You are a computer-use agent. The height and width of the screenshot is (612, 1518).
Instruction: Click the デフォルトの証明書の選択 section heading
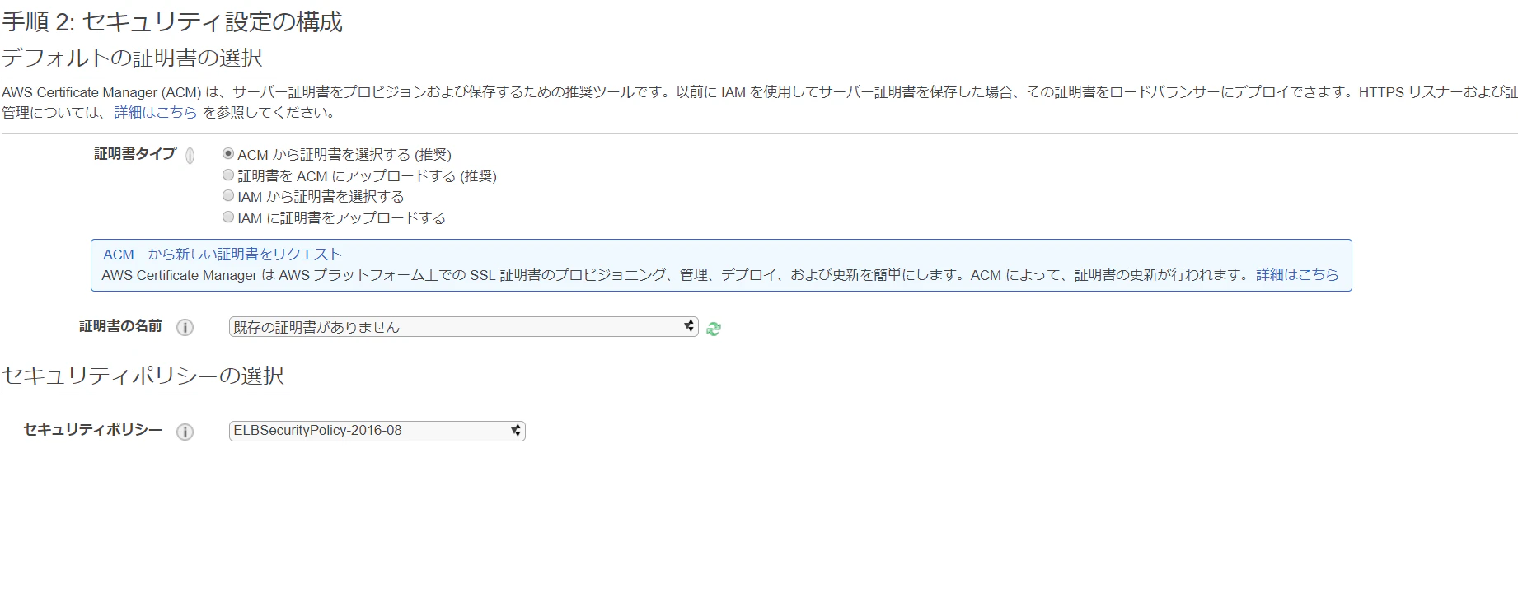click(132, 58)
